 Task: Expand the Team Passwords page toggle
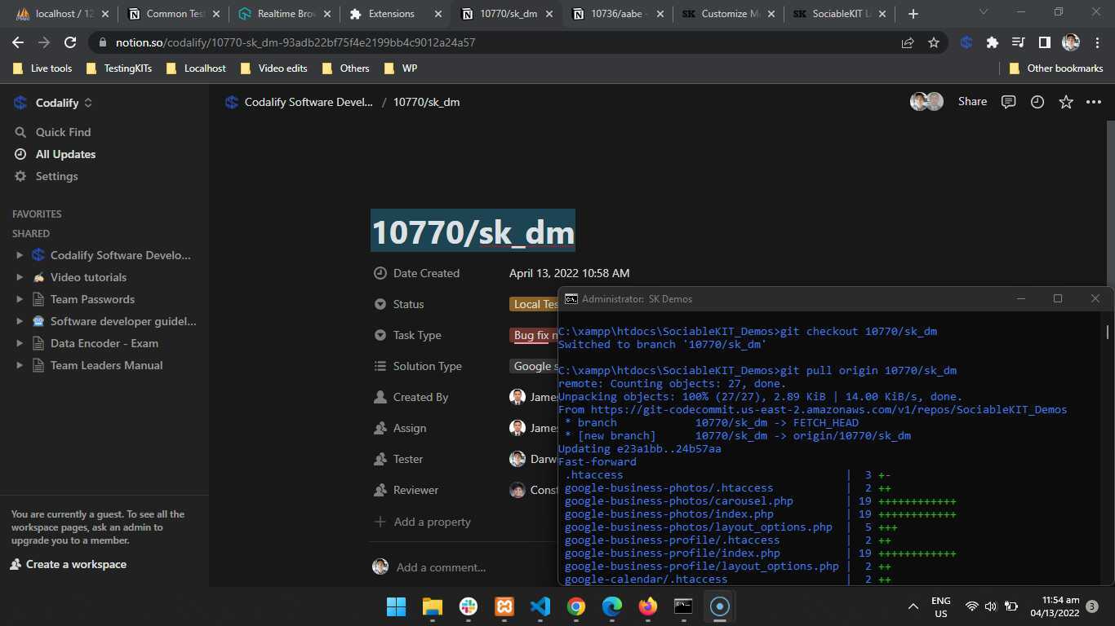[x=20, y=299]
